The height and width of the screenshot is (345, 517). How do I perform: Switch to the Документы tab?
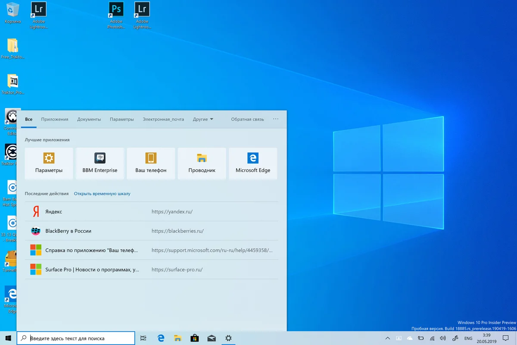coord(89,119)
